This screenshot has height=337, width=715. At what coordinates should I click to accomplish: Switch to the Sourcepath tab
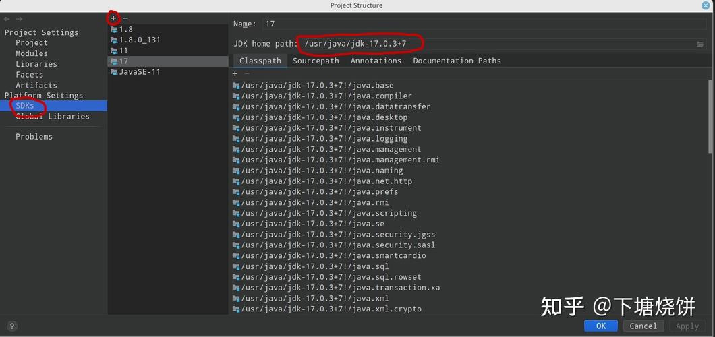click(x=316, y=61)
